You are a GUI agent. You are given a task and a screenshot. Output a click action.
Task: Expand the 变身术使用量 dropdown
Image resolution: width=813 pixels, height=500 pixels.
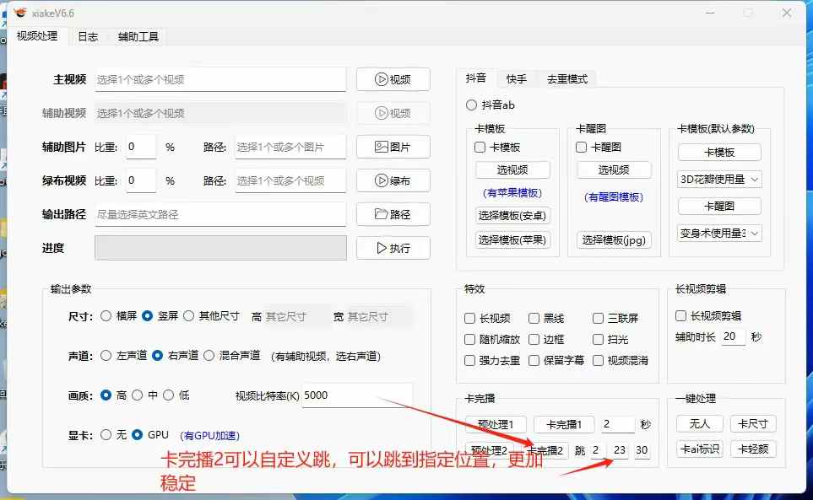tap(719, 233)
